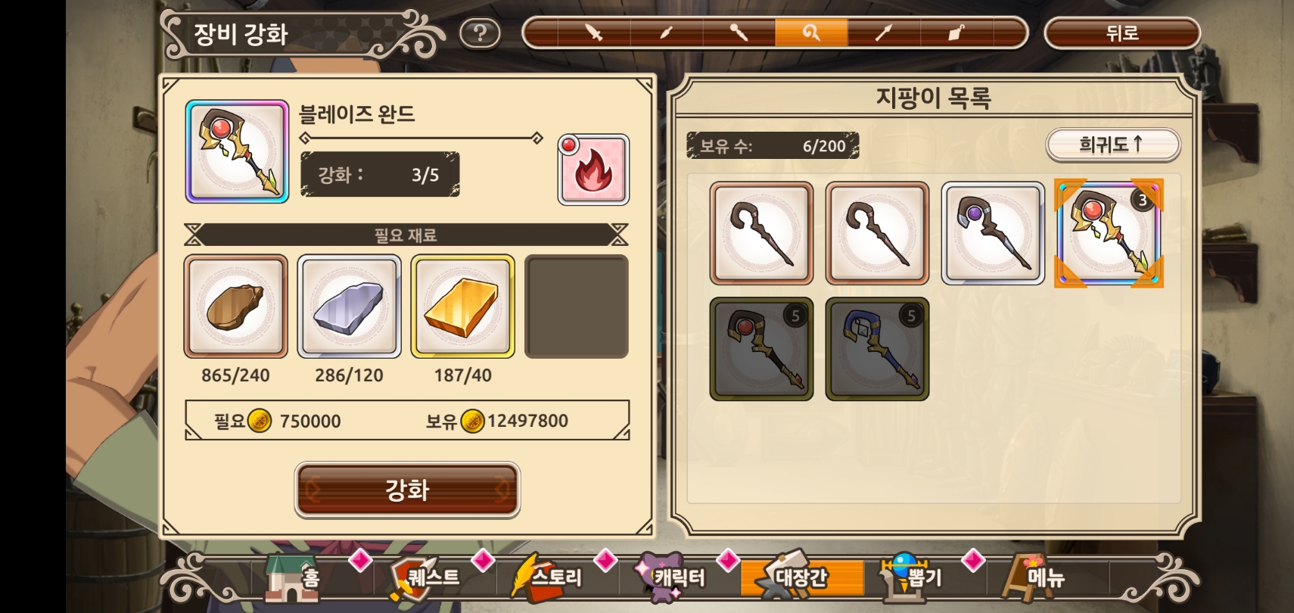Screen dimensions: 1294x613
Task: Tap the silver ore material
Action: [349, 306]
